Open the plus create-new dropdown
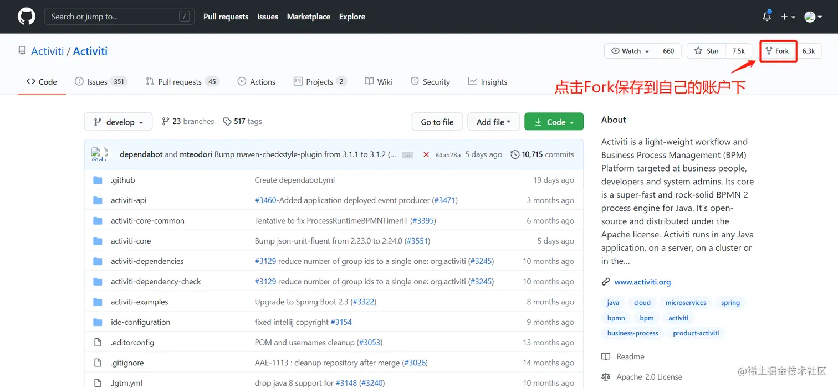The image size is (838, 388). (788, 17)
